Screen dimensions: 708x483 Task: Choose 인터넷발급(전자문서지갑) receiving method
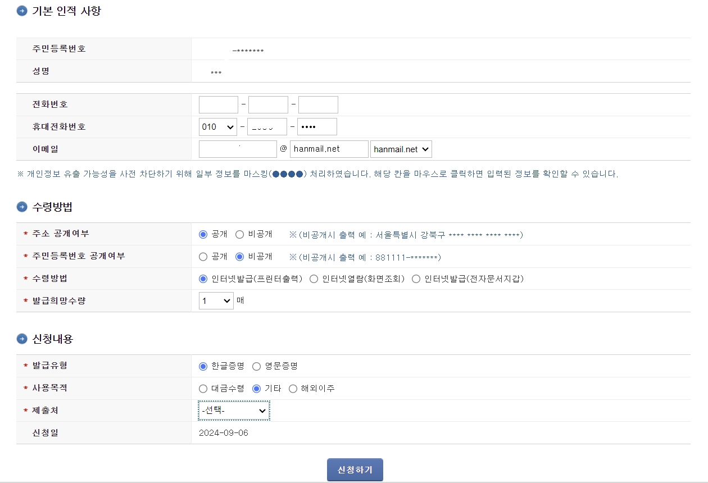point(416,279)
